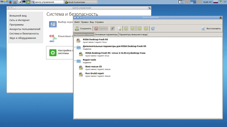This screenshot has height=127, width=227.
Task: Switch to Центр управления taskbar window
Action: 47,2
